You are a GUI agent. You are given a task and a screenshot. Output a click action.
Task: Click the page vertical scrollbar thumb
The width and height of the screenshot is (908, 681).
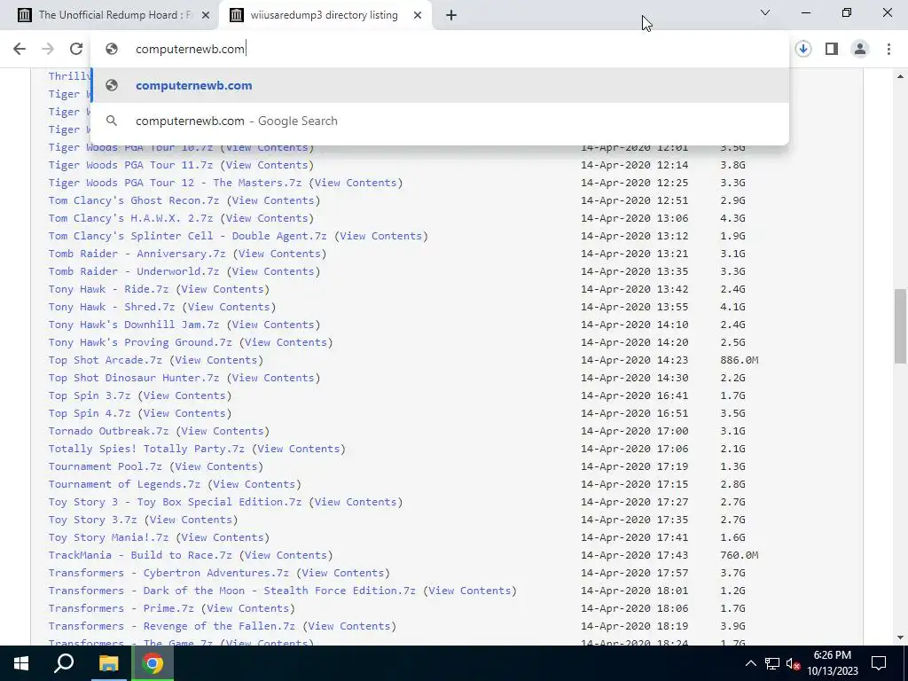pos(900,326)
